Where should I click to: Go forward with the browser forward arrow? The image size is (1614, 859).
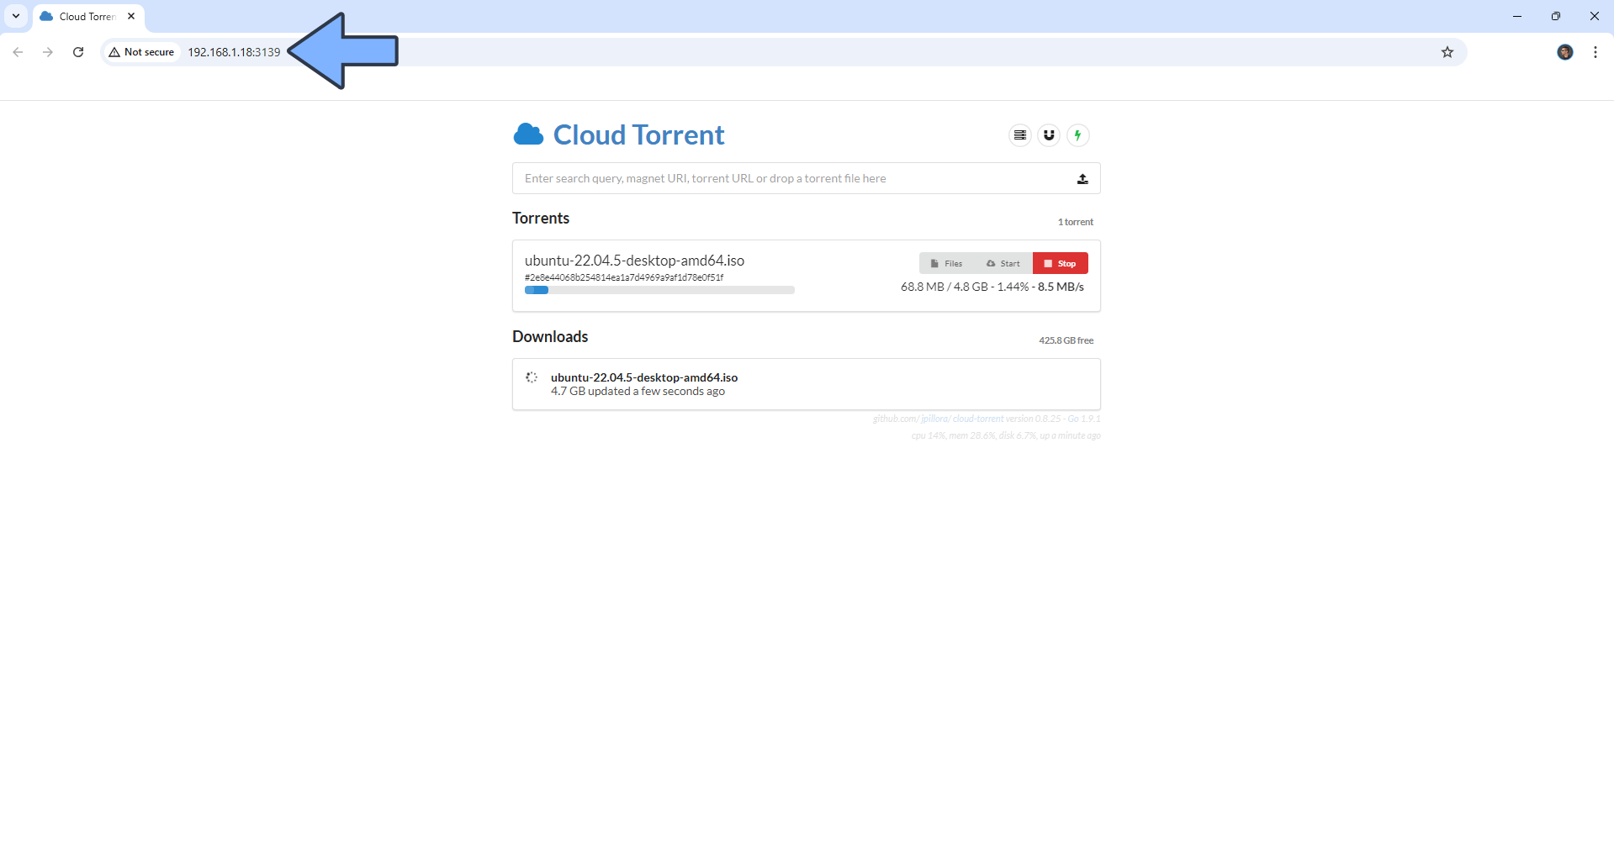point(48,52)
